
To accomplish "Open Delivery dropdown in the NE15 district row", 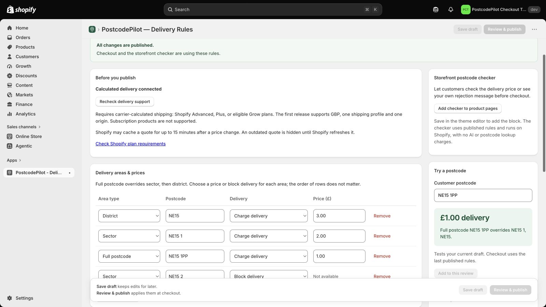I will tap(269, 216).
